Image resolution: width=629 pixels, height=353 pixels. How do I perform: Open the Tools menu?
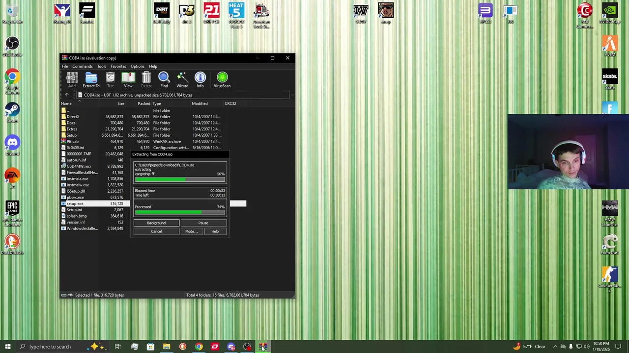(x=102, y=66)
